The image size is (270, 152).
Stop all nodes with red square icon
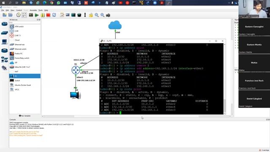click(48, 15)
